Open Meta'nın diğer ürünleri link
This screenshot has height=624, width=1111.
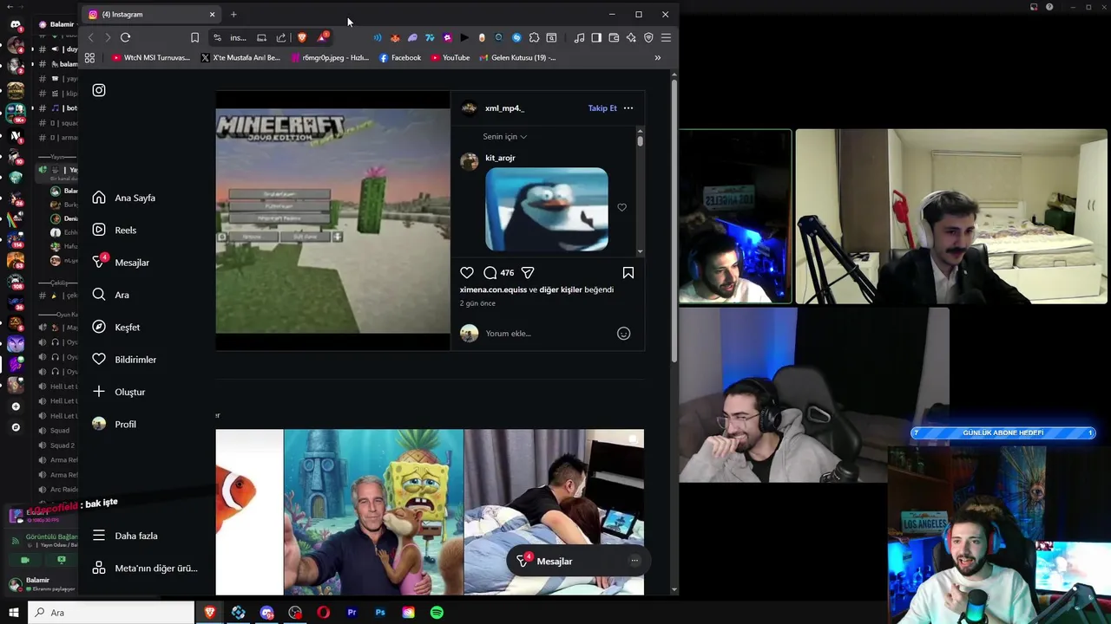[145, 569]
